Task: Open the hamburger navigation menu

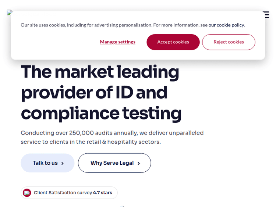Action: 266,14
